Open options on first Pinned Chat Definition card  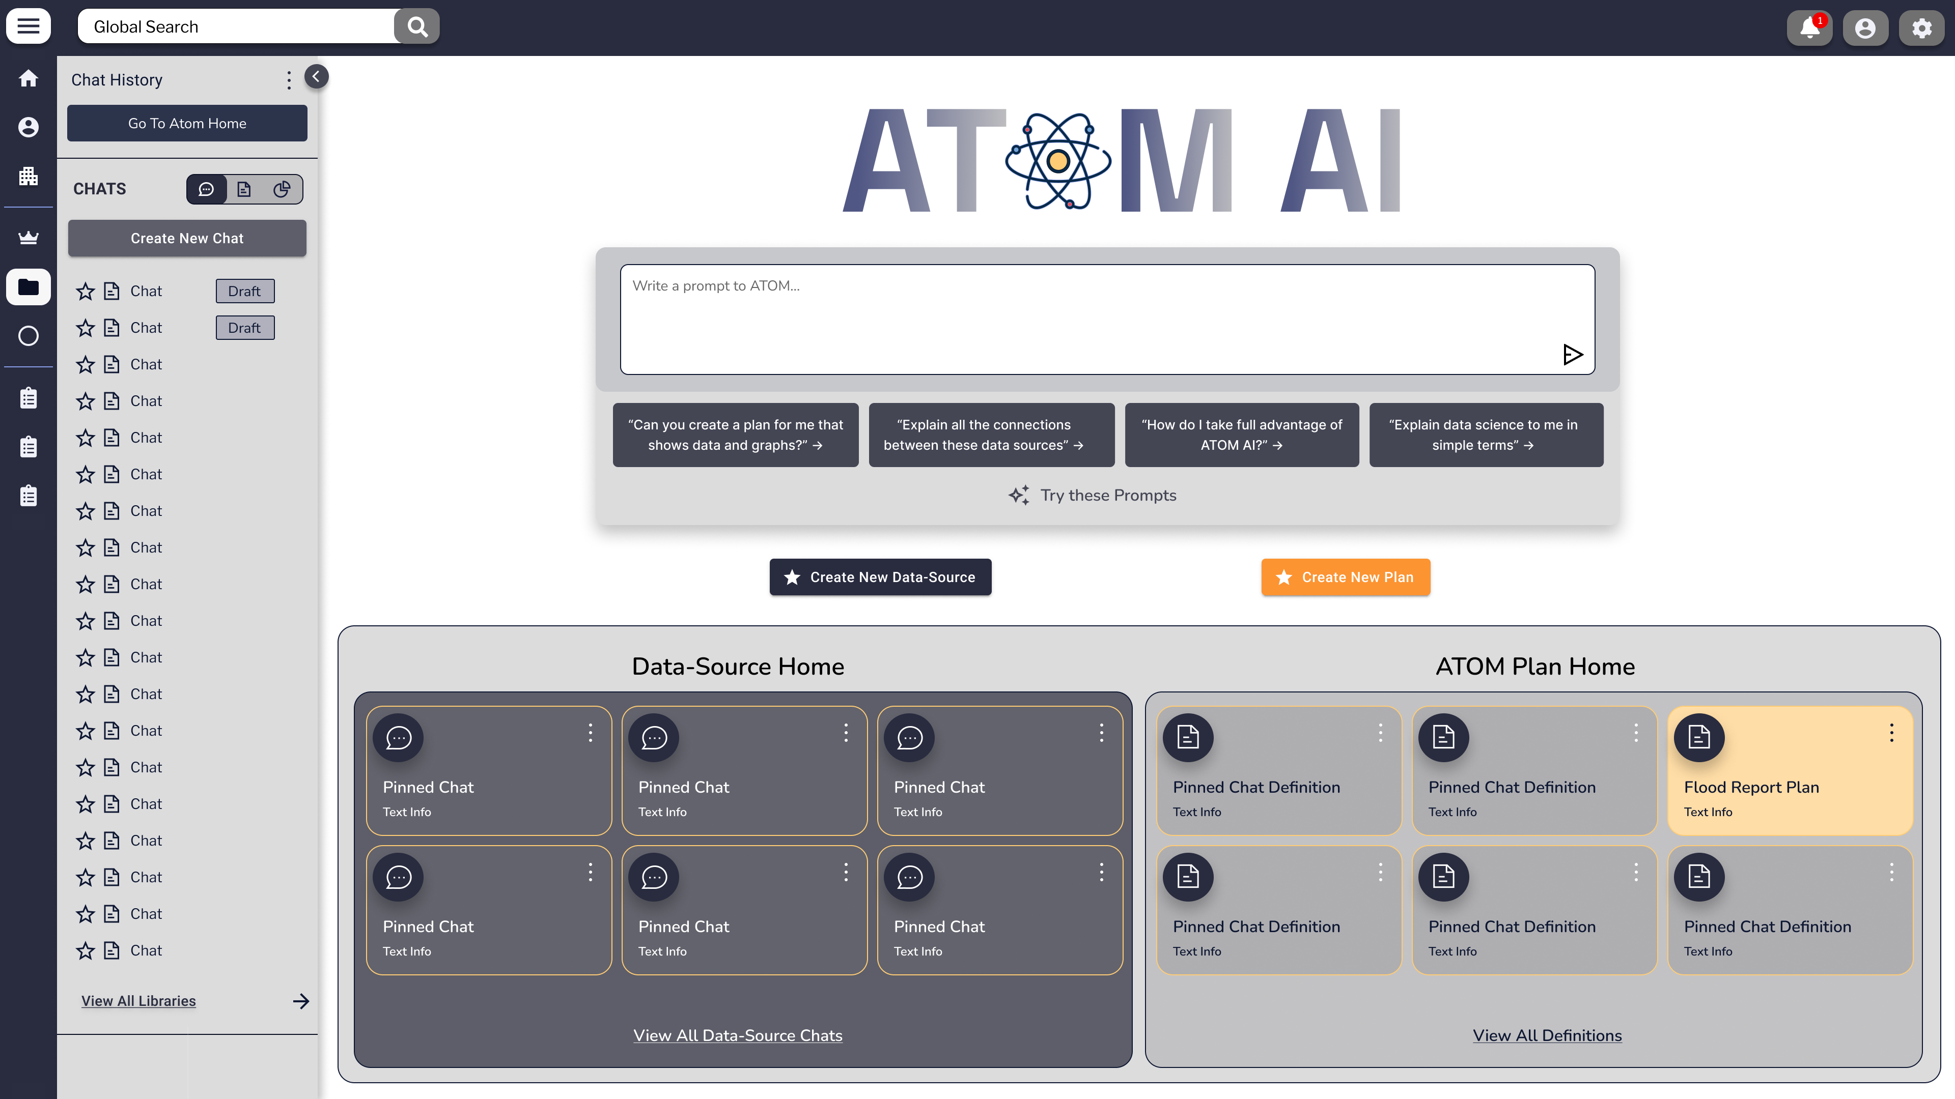click(1380, 733)
